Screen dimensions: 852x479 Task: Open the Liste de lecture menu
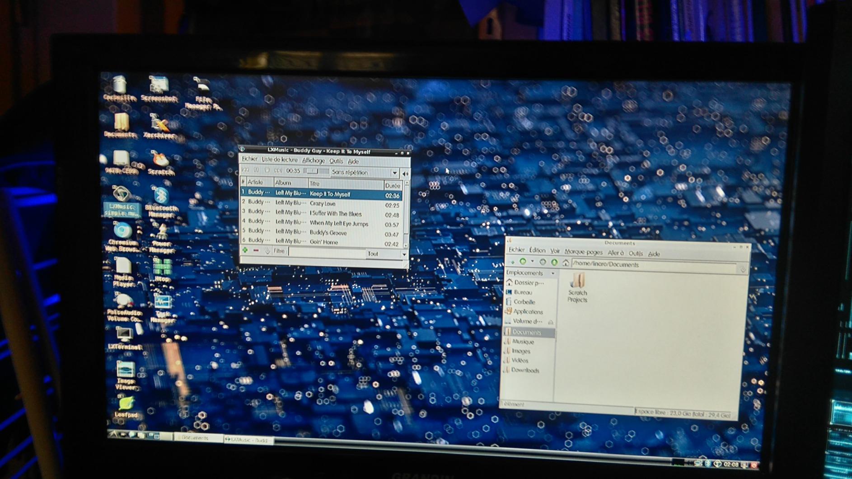pos(279,160)
